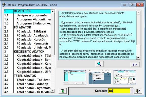146x97 pixels.
Task: Click the magnifying glass search icon
Action: coord(99,64)
